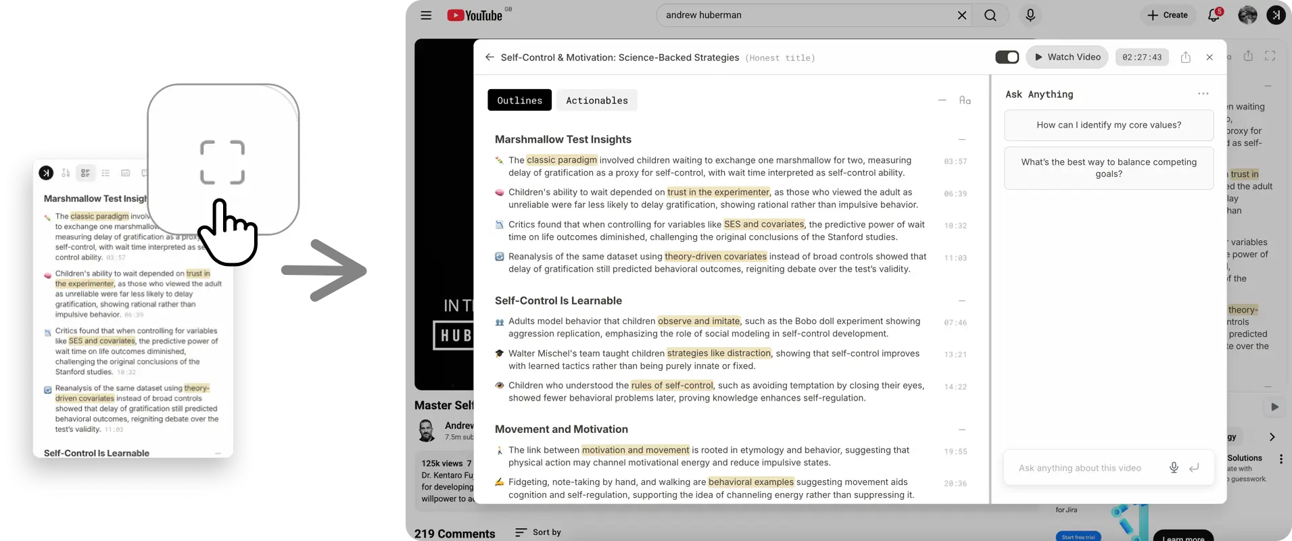Image resolution: width=1292 pixels, height=541 pixels.
Task: Click the Watch Video button
Action: 1068,57
